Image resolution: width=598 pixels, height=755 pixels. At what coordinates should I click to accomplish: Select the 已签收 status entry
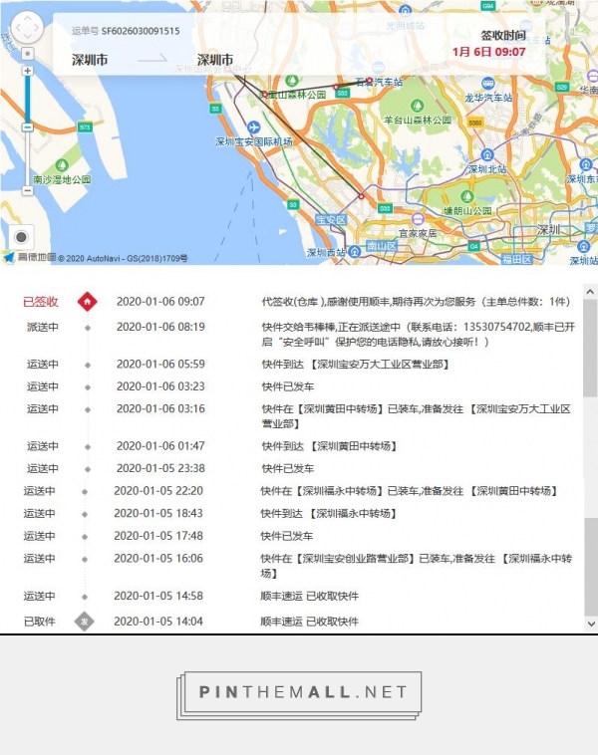pos(41,301)
